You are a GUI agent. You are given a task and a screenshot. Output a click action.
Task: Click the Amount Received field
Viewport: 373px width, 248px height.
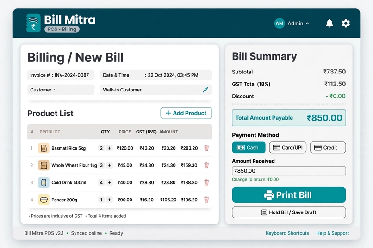[x=289, y=171]
